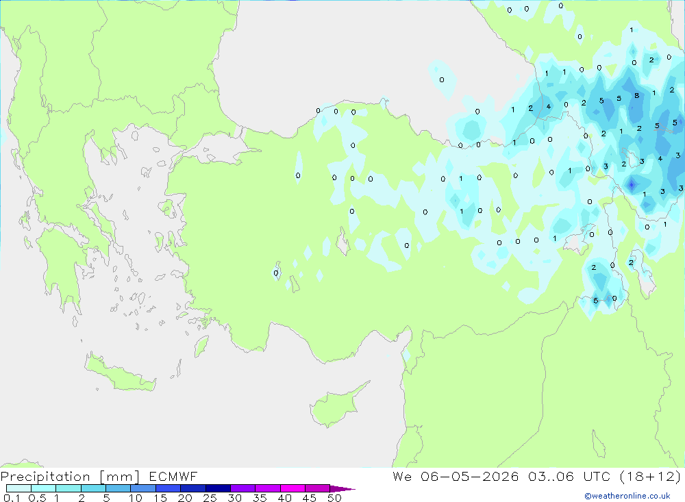This screenshot has height=502, width=685.
Task: Open the weatheronline.co.uk link
Action: click(627, 496)
